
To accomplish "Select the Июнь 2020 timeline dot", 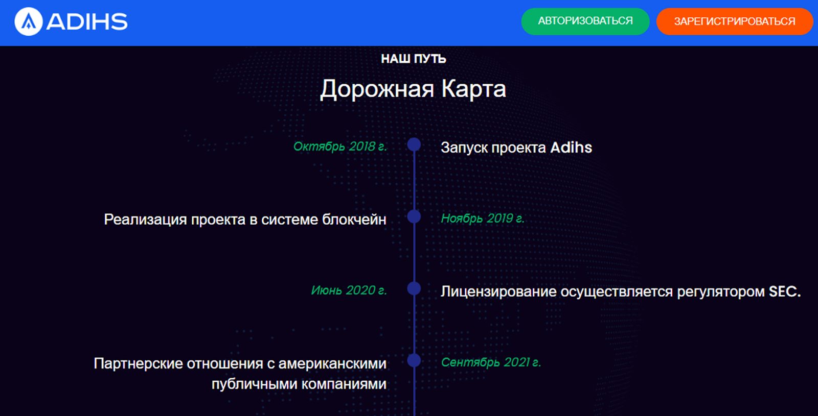I will (414, 289).
